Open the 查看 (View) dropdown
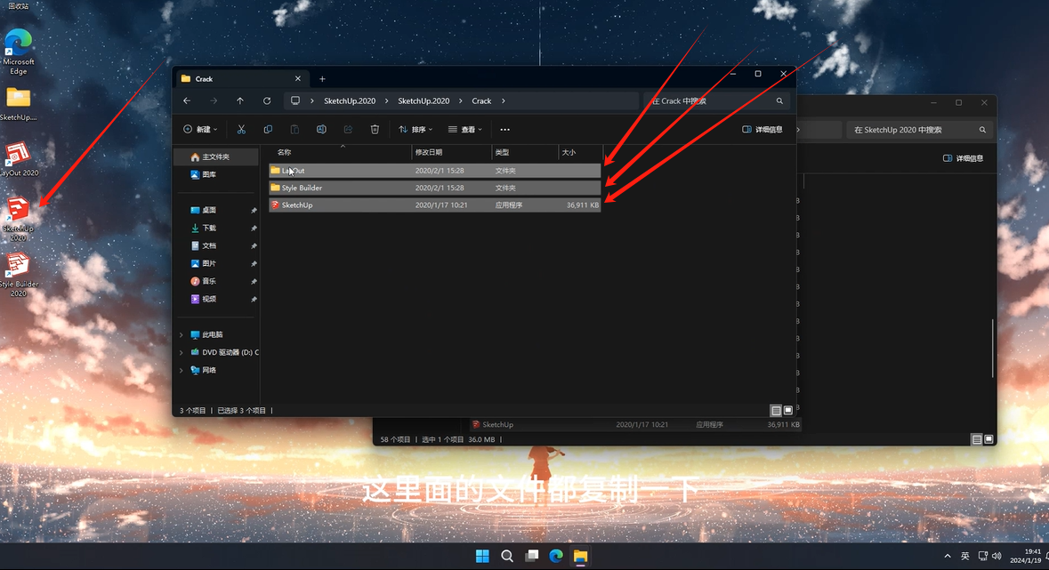This screenshot has height=570, width=1049. point(465,129)
